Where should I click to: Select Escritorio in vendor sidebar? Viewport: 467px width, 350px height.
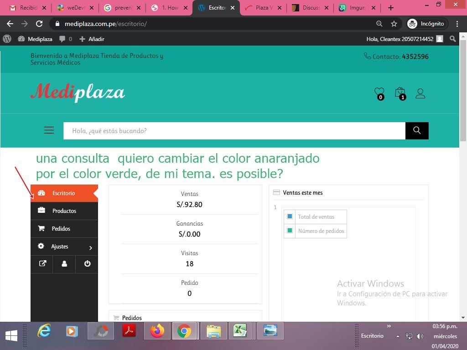tap(64, 193)
